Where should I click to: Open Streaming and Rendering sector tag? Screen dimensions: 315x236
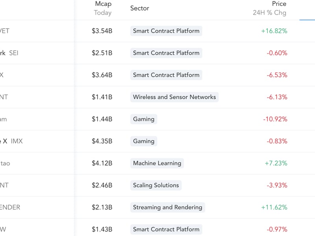pyautogui.click(x=168, y=207)
